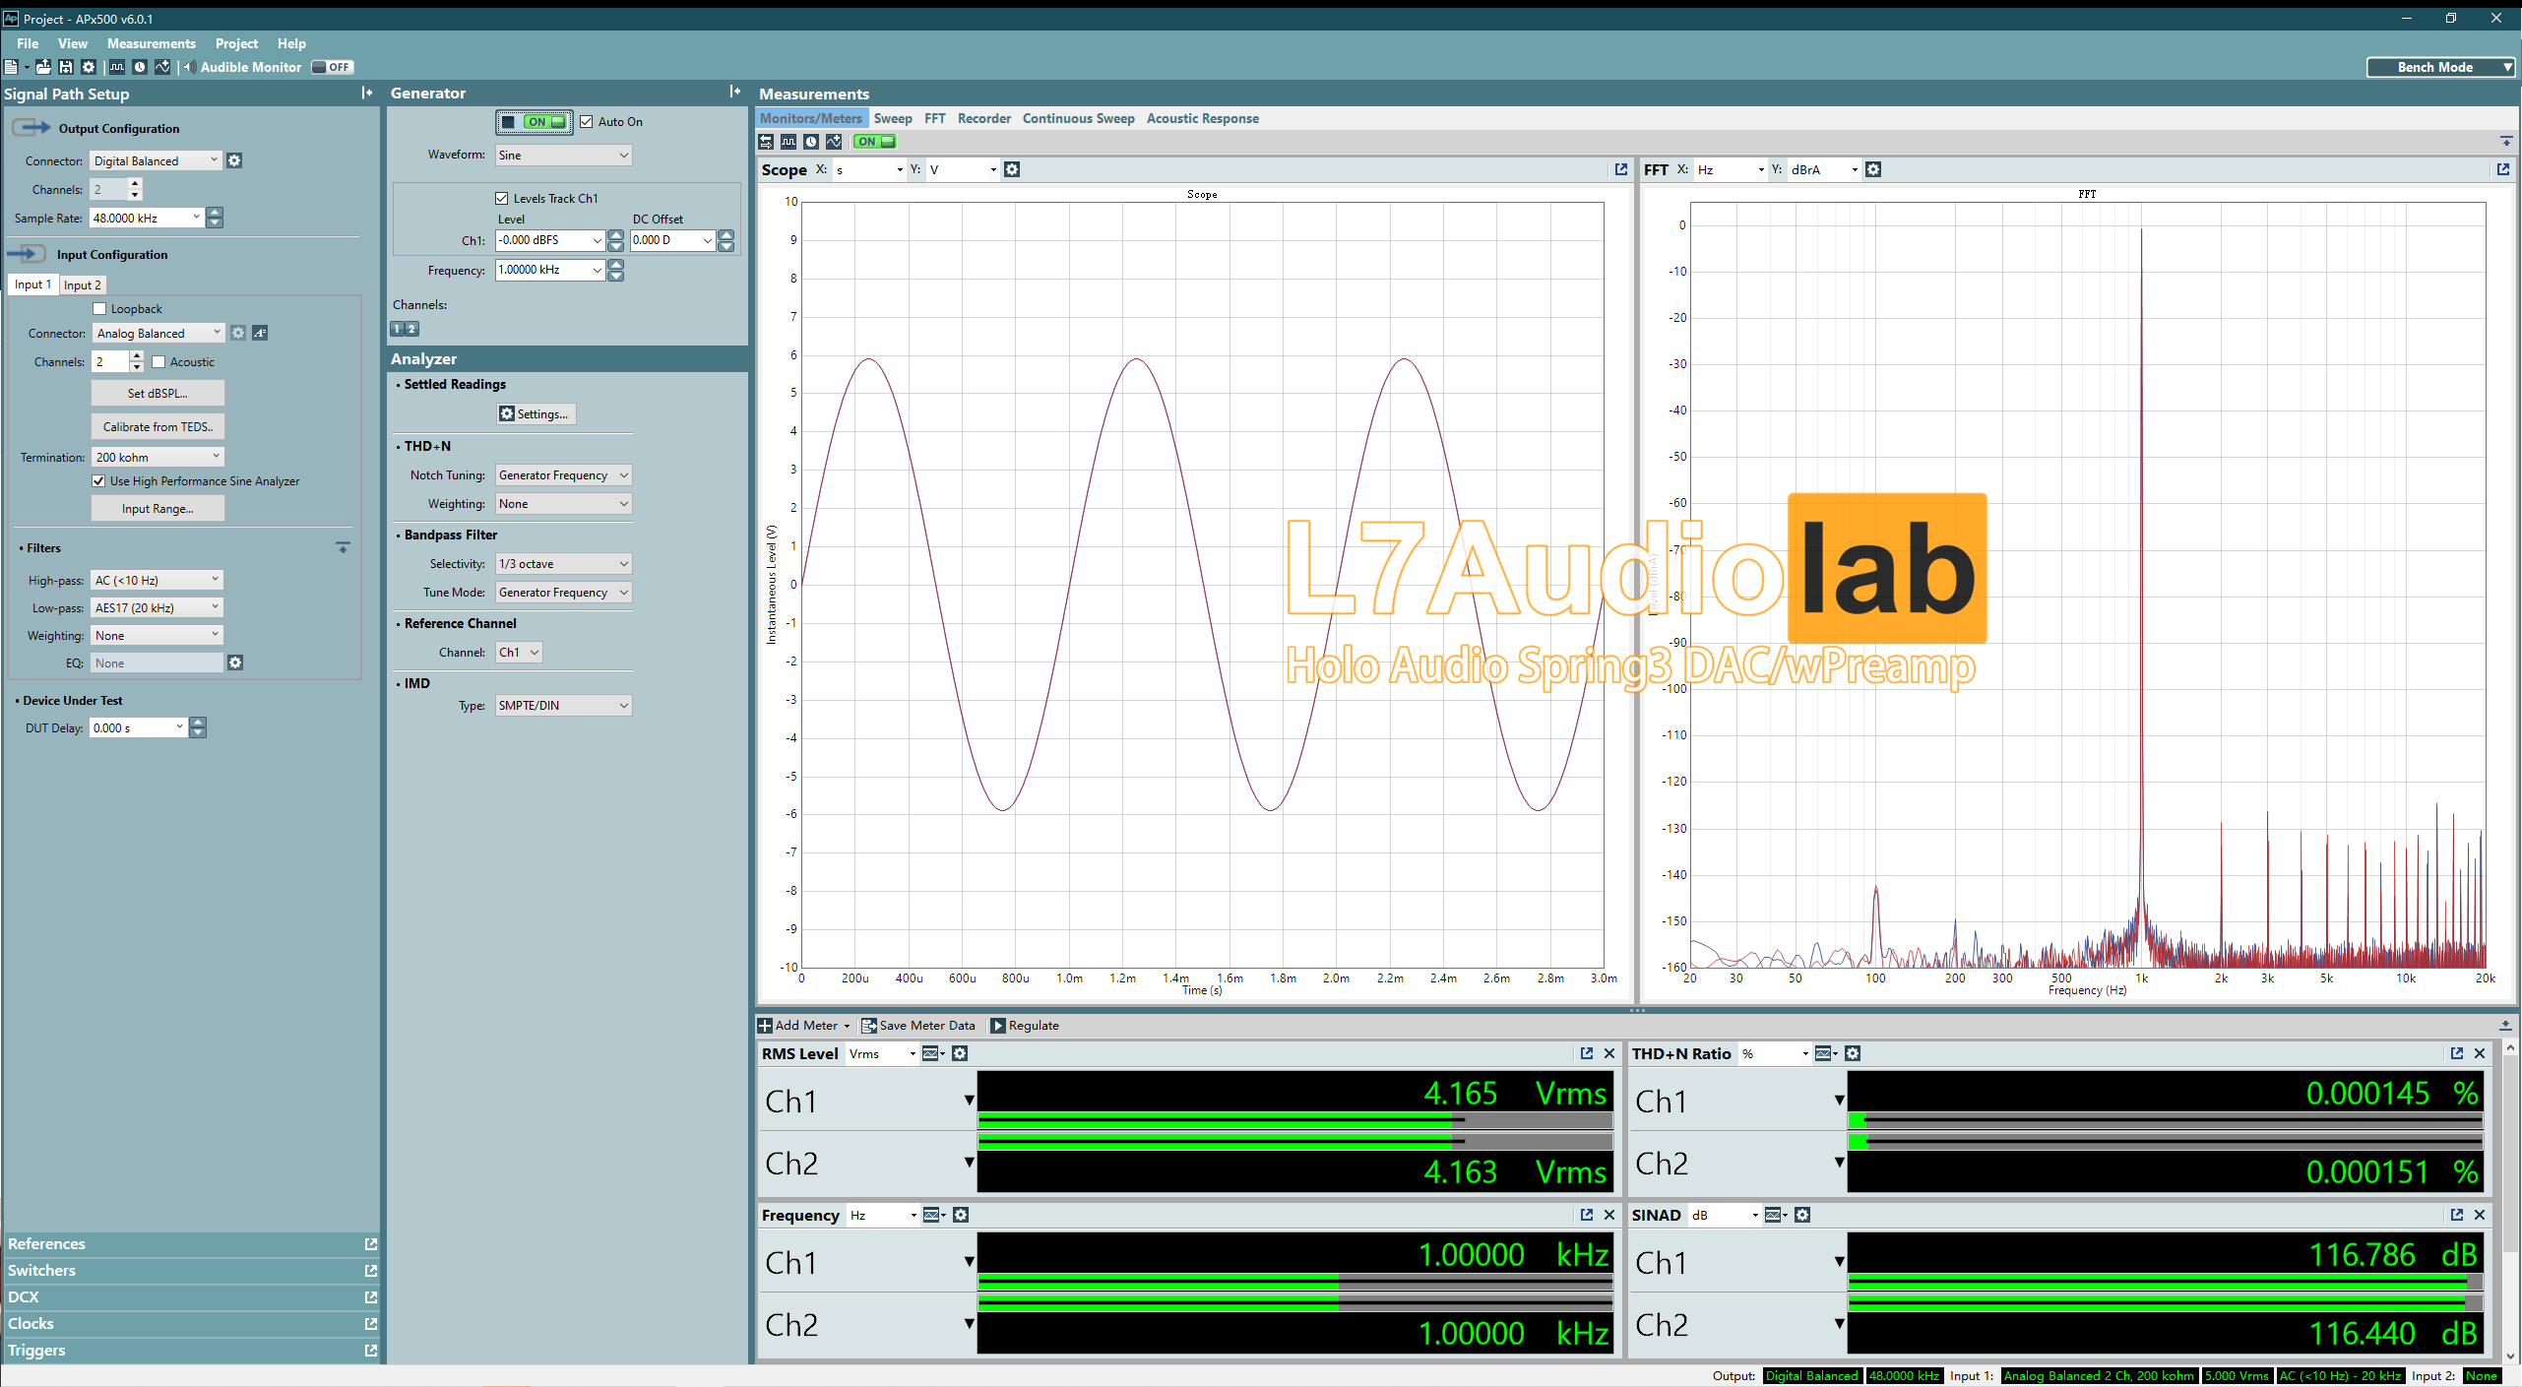Click Save Meter Data icon
The height and width of the screenshot is (1387, 2522).
click(x=871, y=1025)
